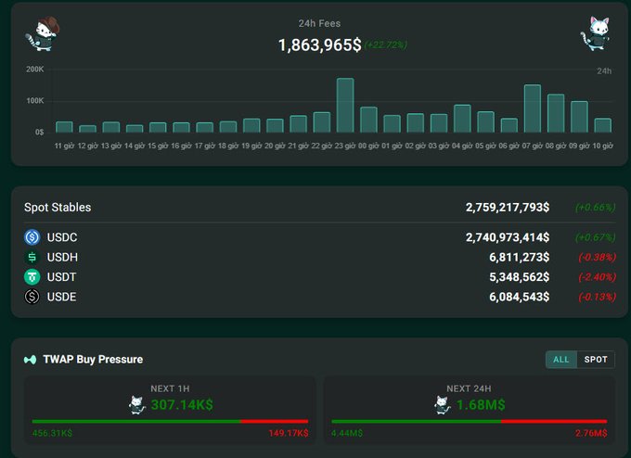The height and width of the screenshot is (458, 631).
Task: Click the 1.68M$ next 24H value
Action: pos(481,404)
